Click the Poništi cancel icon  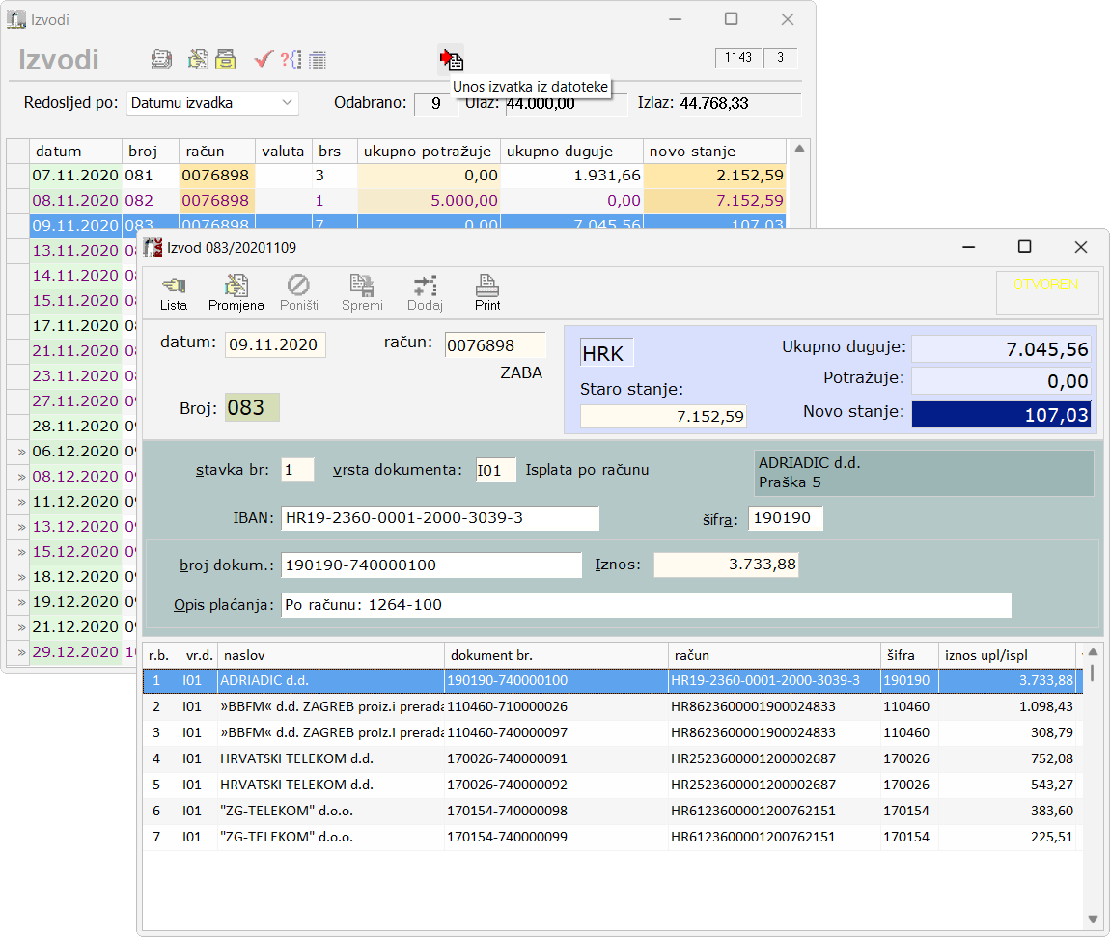pos(298,292)
